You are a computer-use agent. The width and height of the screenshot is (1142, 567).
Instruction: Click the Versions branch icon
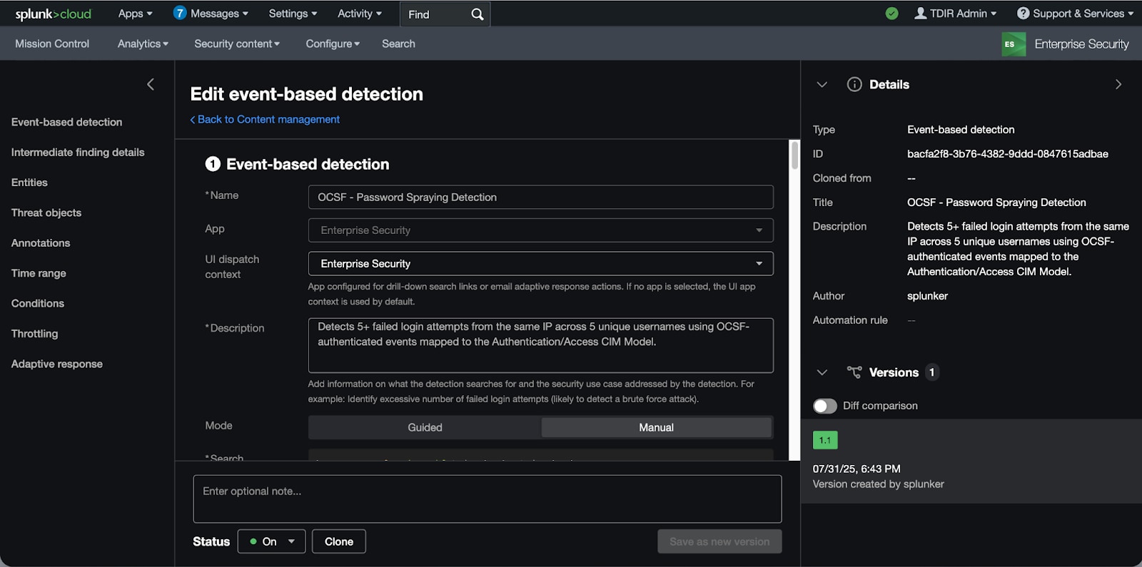[854, 372]
